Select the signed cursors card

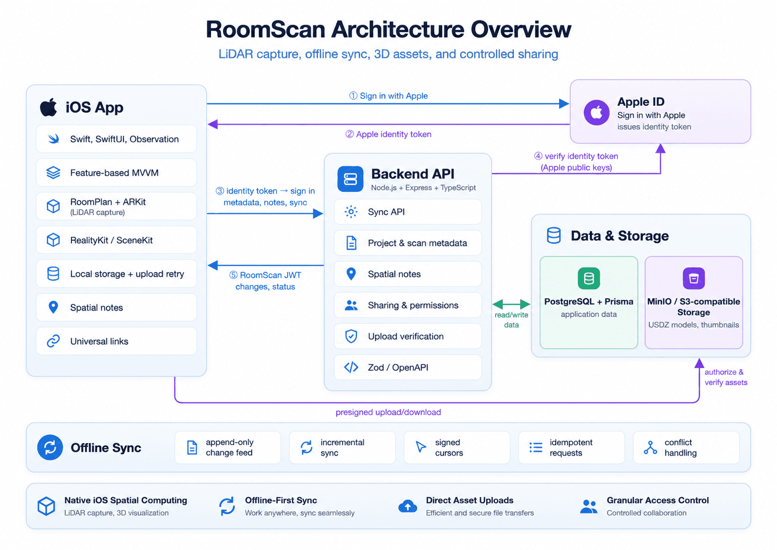[x=457, y=447]
